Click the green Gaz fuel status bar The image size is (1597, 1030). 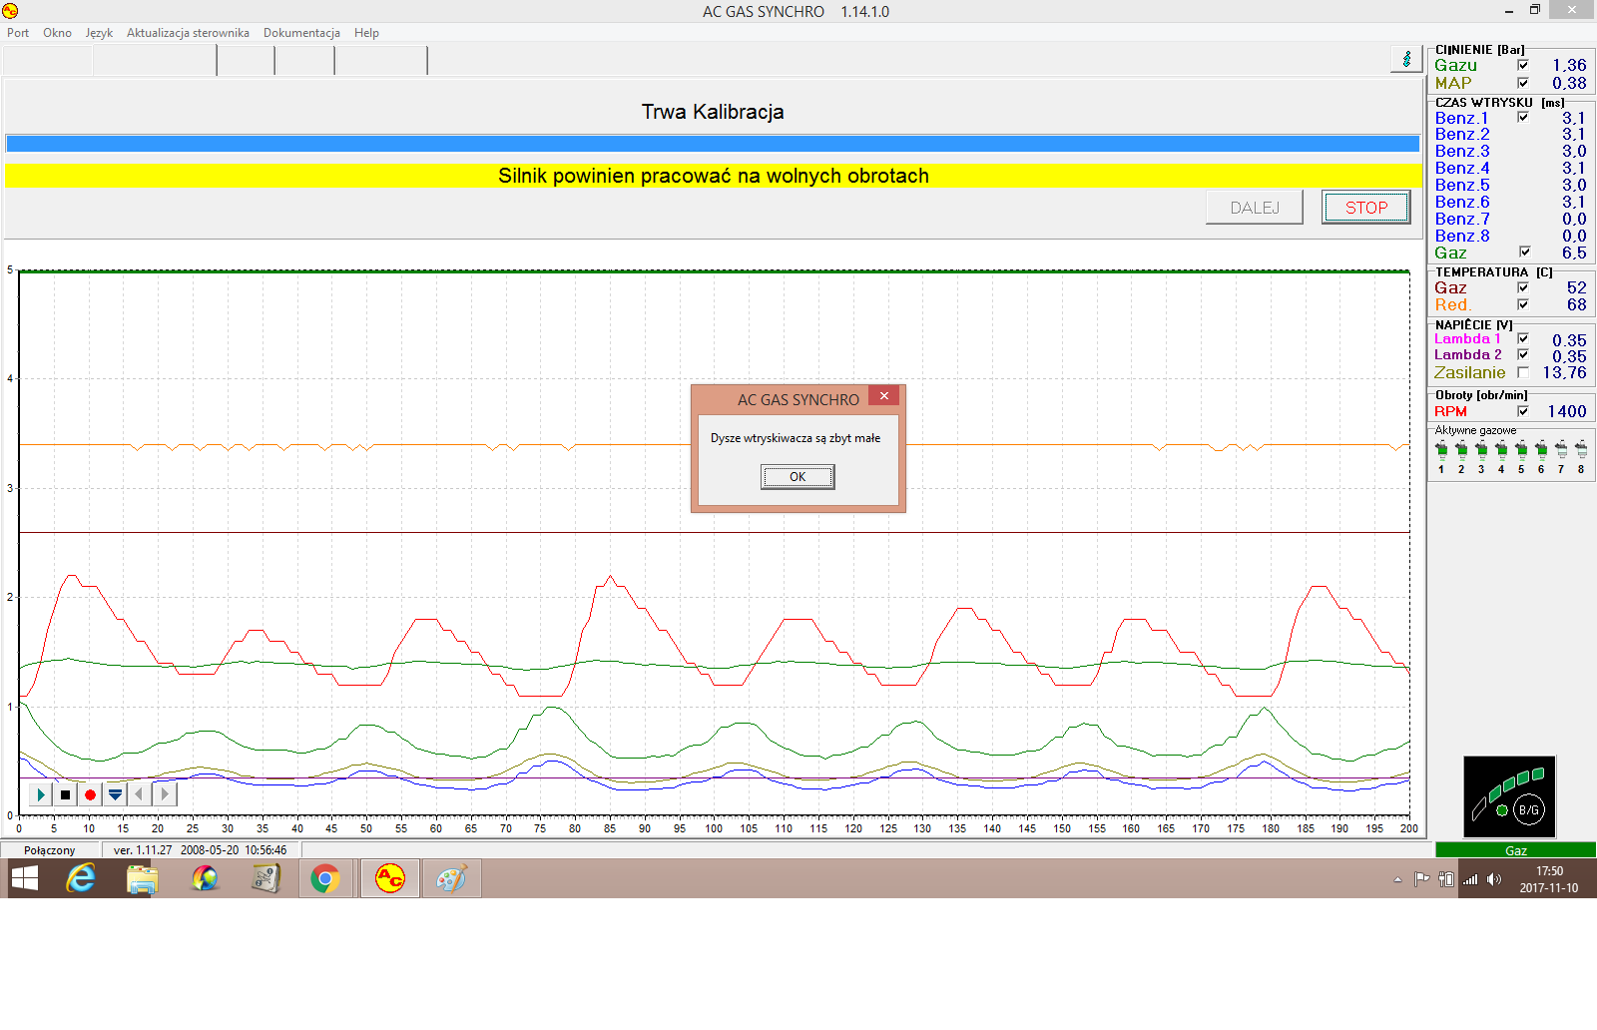pos(1515,850)
